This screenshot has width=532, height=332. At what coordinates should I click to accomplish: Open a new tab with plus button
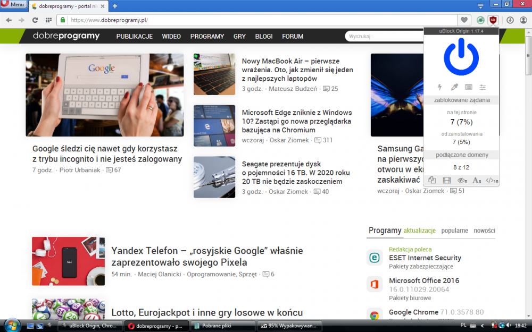point(115,6)
